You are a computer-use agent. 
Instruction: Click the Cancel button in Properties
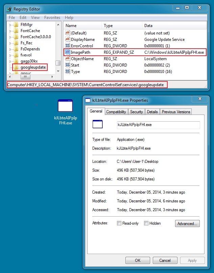click(x=165, y=260)
